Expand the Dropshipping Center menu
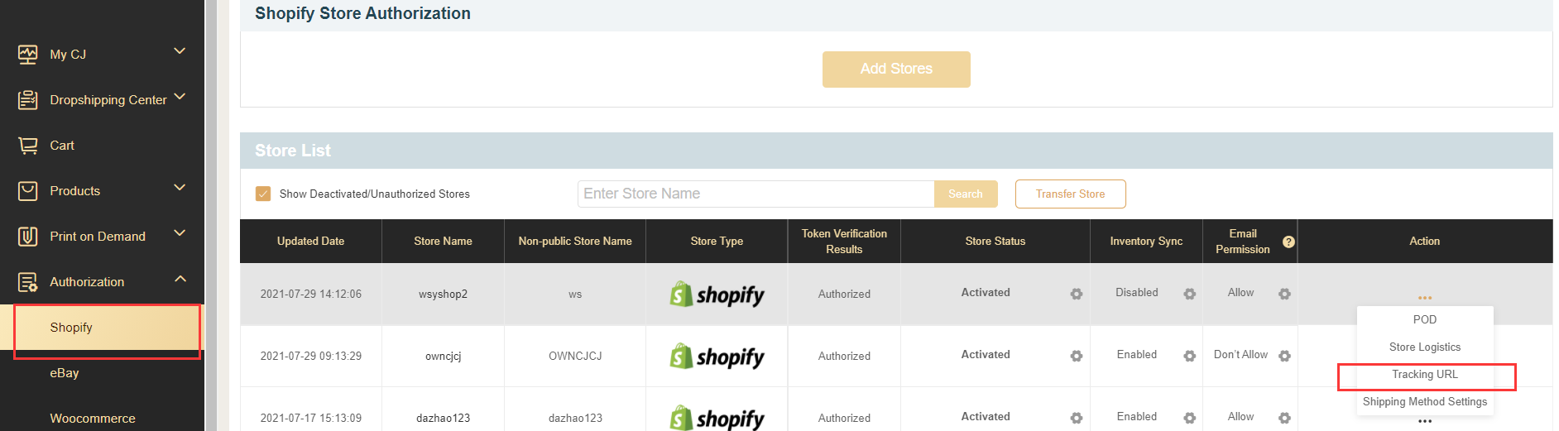The width and height of the screenshot is (1559, 431). (180, 98)
